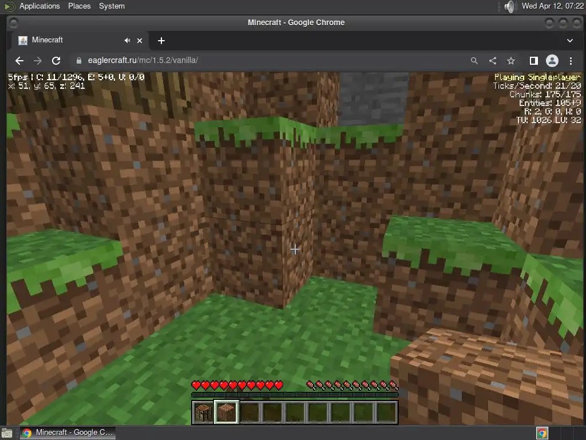Click the date and time clock

(552, 6)
